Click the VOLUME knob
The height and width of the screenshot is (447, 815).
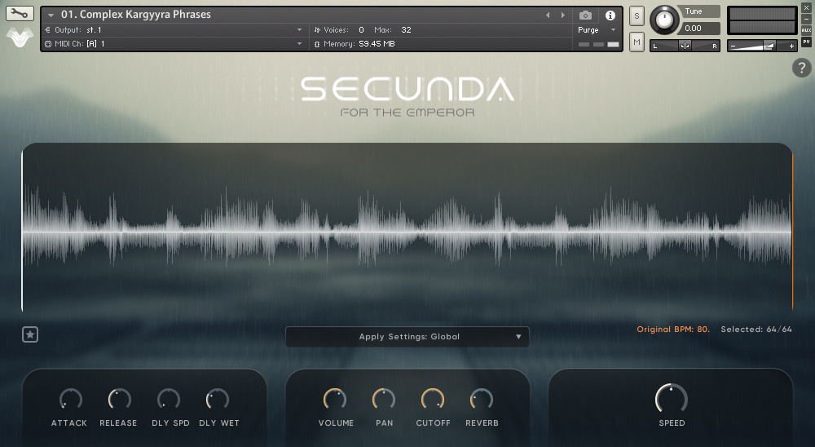click(335, 399)
